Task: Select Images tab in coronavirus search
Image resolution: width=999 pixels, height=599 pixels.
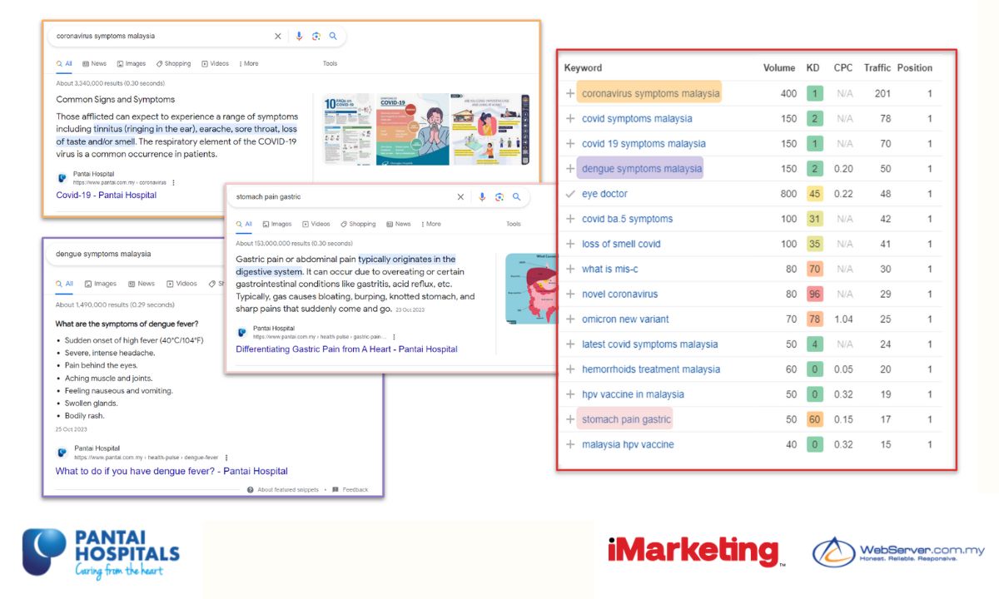Action: tap(132, 63)
